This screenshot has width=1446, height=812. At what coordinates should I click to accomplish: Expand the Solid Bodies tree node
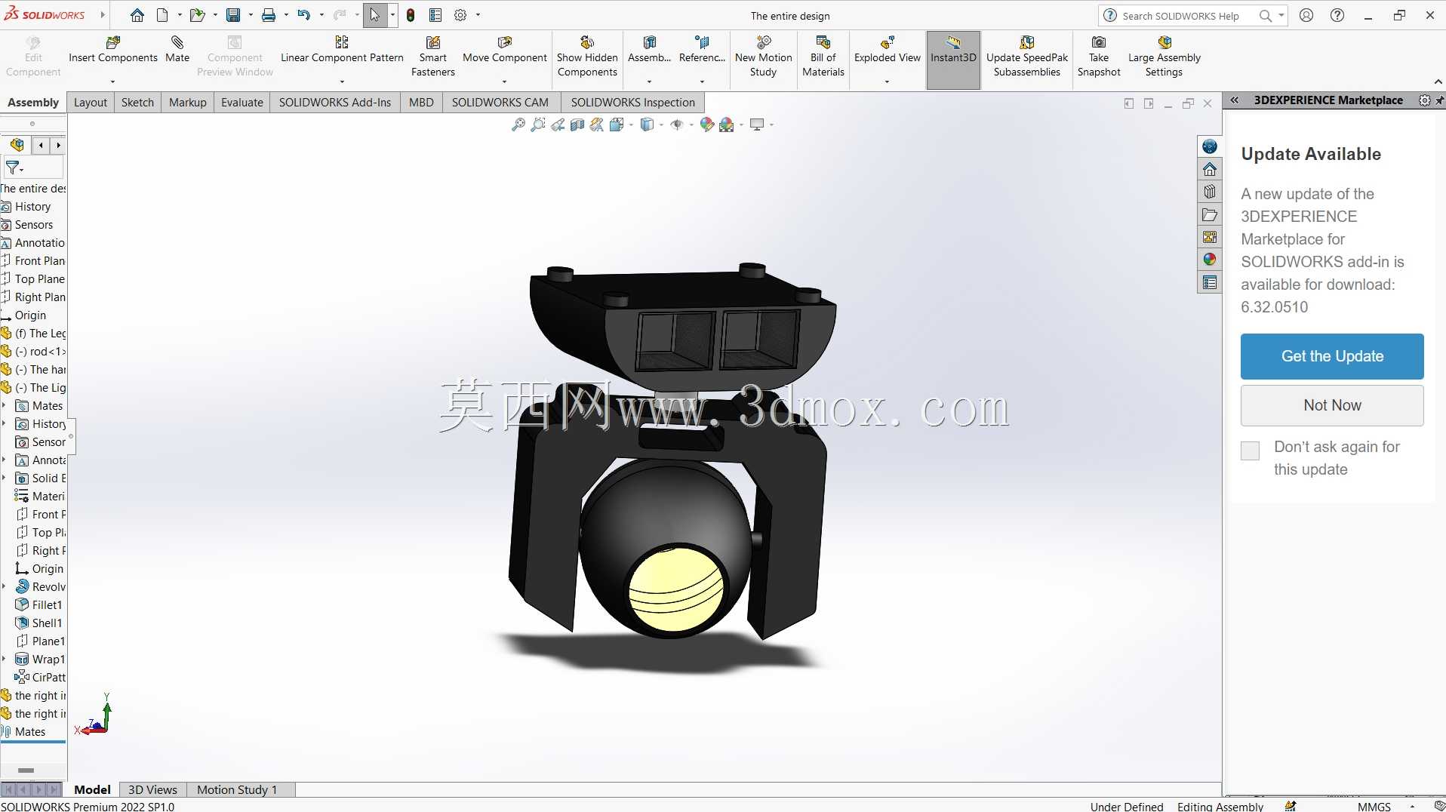tap(5, 478)
